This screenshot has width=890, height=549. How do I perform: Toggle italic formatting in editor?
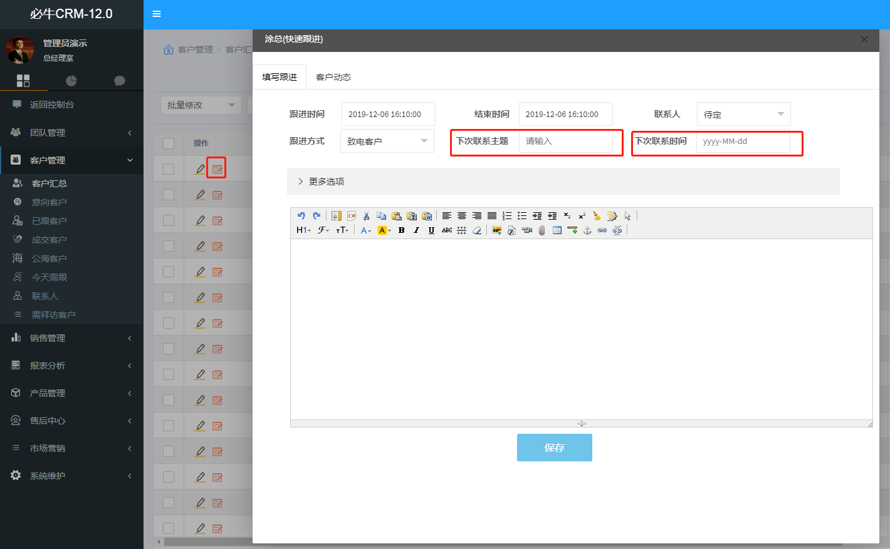(416, 230)
